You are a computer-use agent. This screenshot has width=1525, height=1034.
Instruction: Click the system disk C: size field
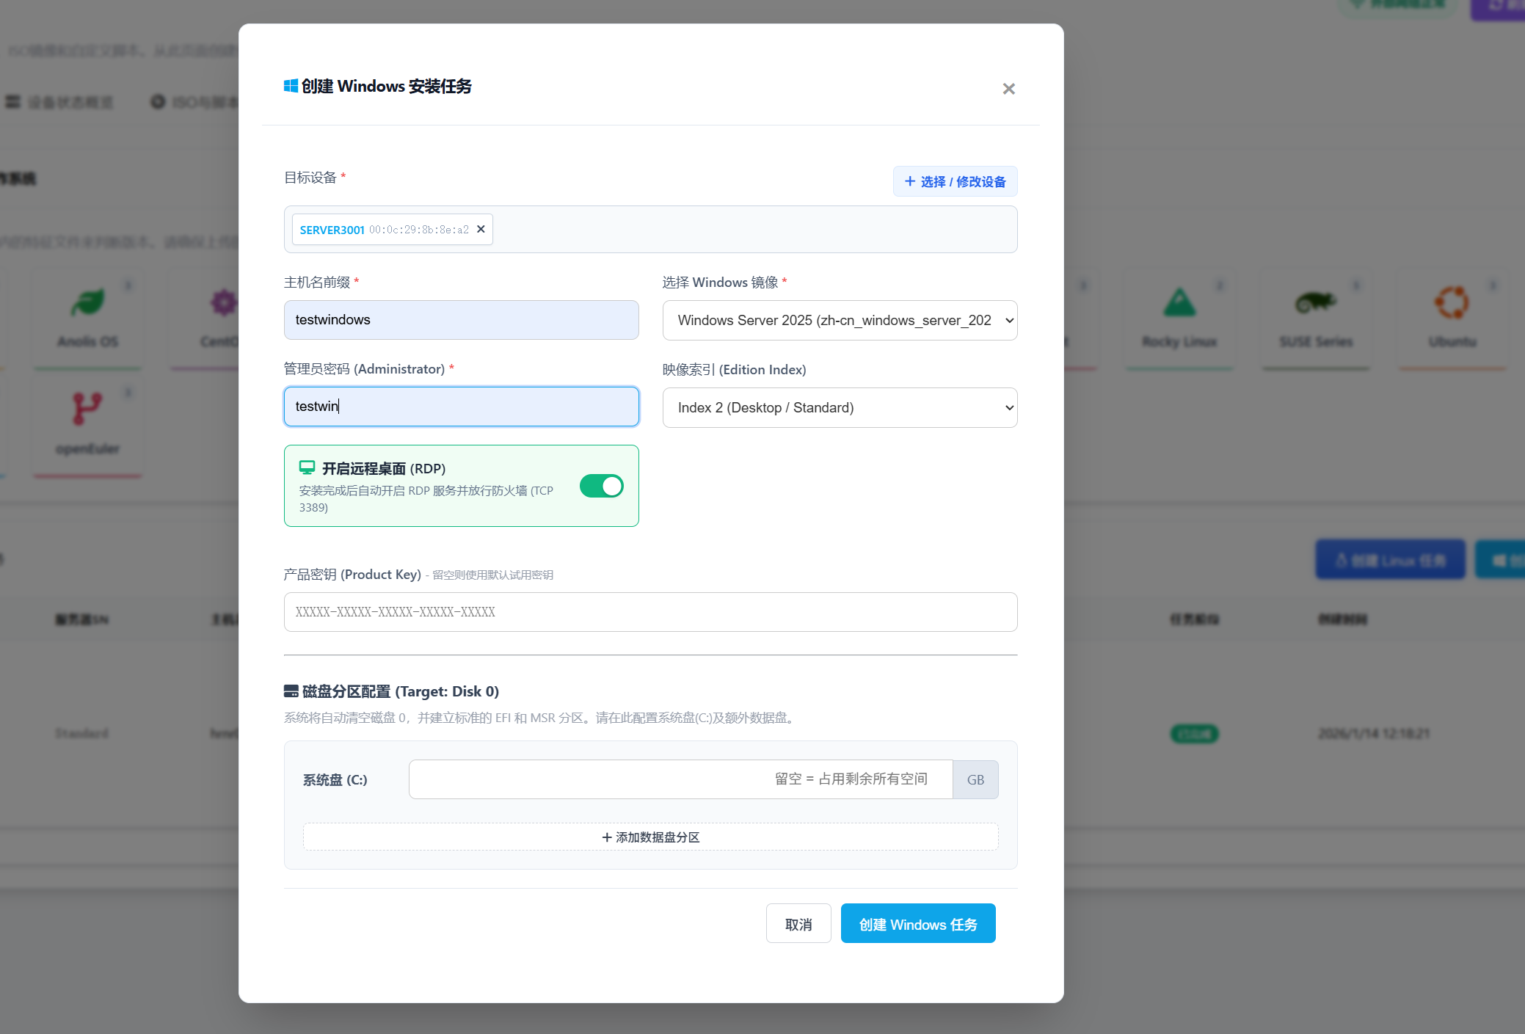(x=680, y=779)
